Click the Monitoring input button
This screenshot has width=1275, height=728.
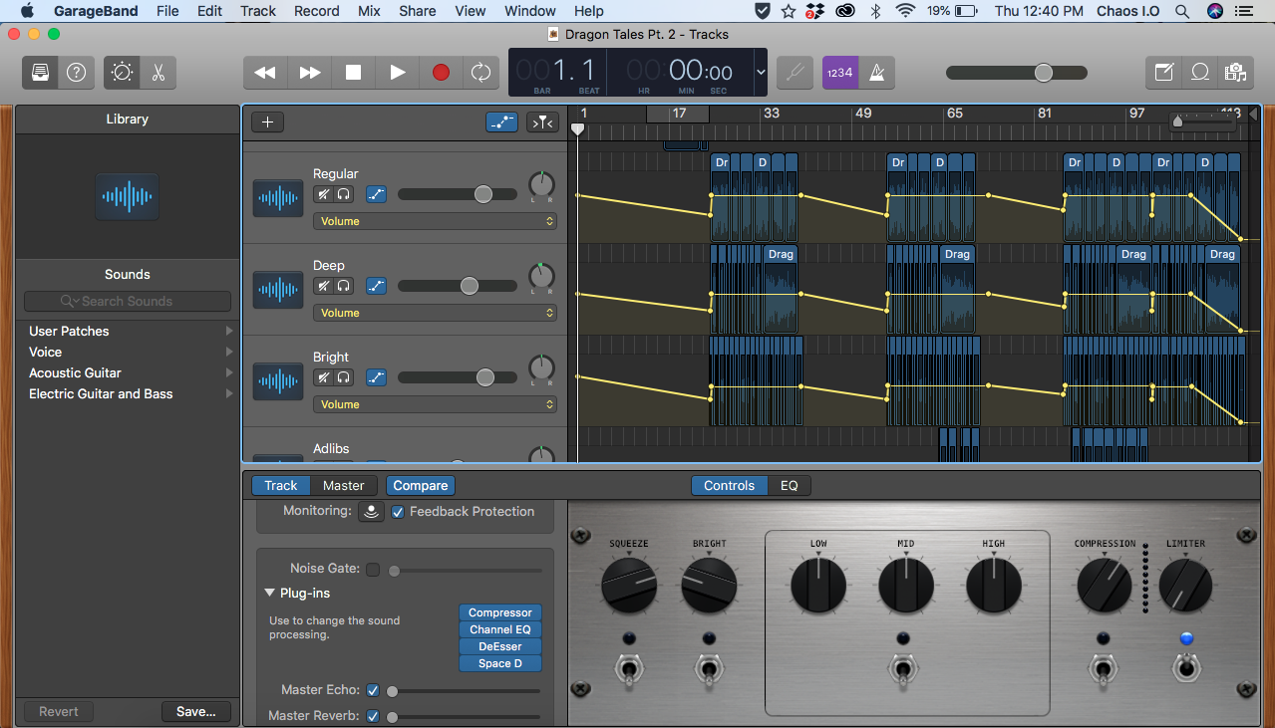pyautogui.click(x=371, y=512)
